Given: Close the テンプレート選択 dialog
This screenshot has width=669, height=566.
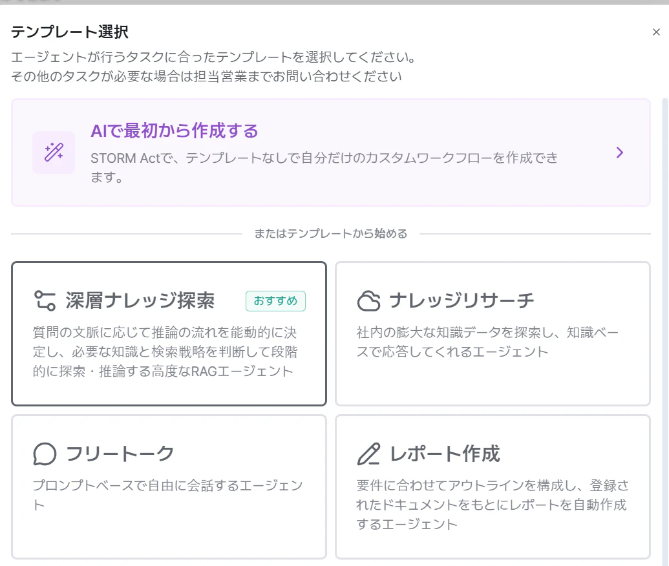Looking at the screenshot, I should click(656, 32).
